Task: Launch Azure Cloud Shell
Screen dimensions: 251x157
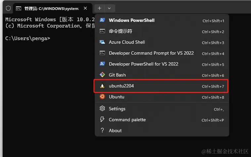Action: [162, 42]
